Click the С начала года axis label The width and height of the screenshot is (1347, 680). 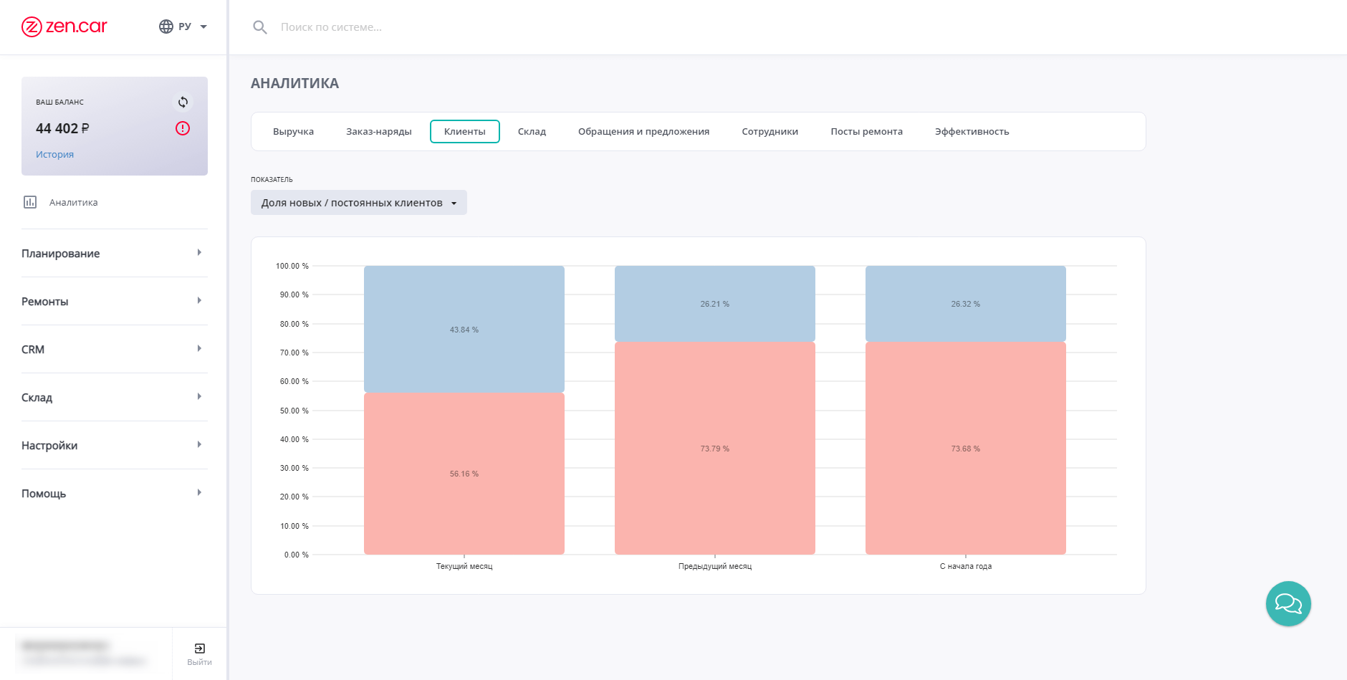(x=966, y=566)
